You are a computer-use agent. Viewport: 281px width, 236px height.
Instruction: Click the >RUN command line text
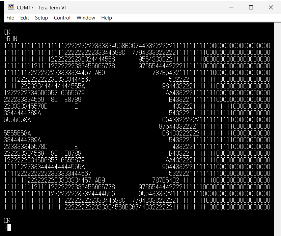[10, 39]
